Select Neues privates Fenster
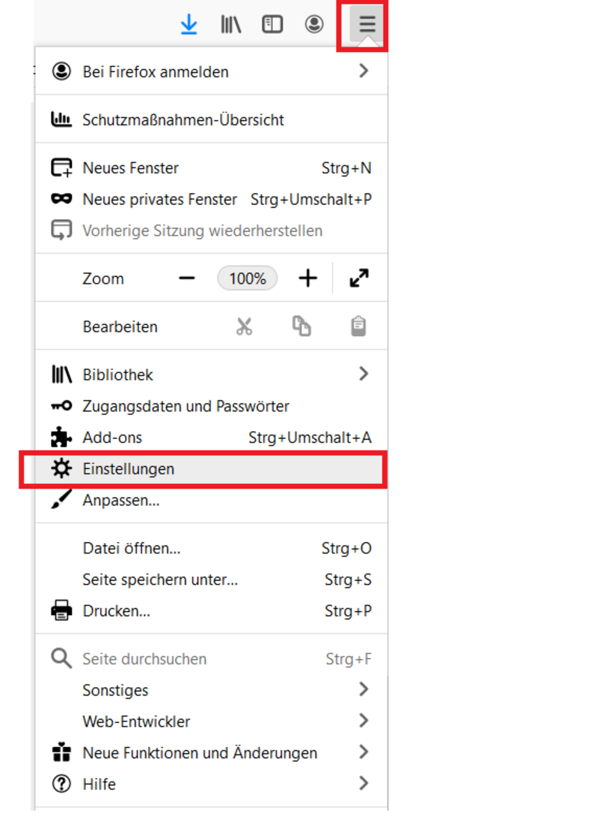The height and width of the screenshot is (819, 614). point(159,199)
